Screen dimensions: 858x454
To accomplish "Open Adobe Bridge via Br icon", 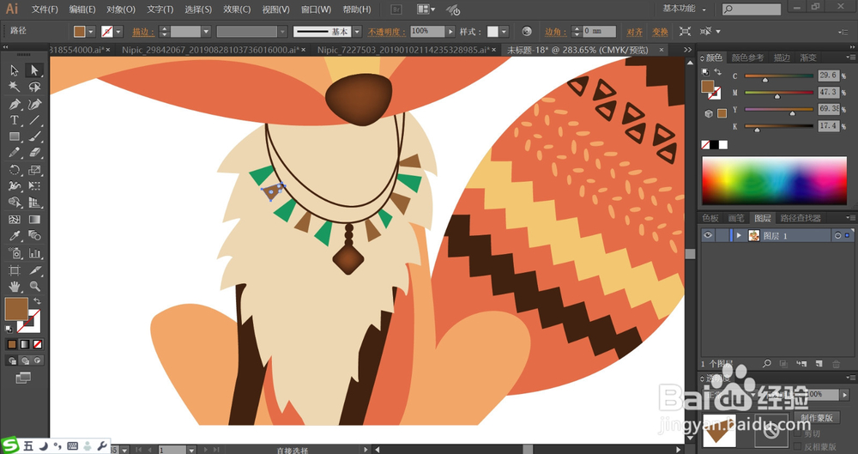I will (396, 9).
